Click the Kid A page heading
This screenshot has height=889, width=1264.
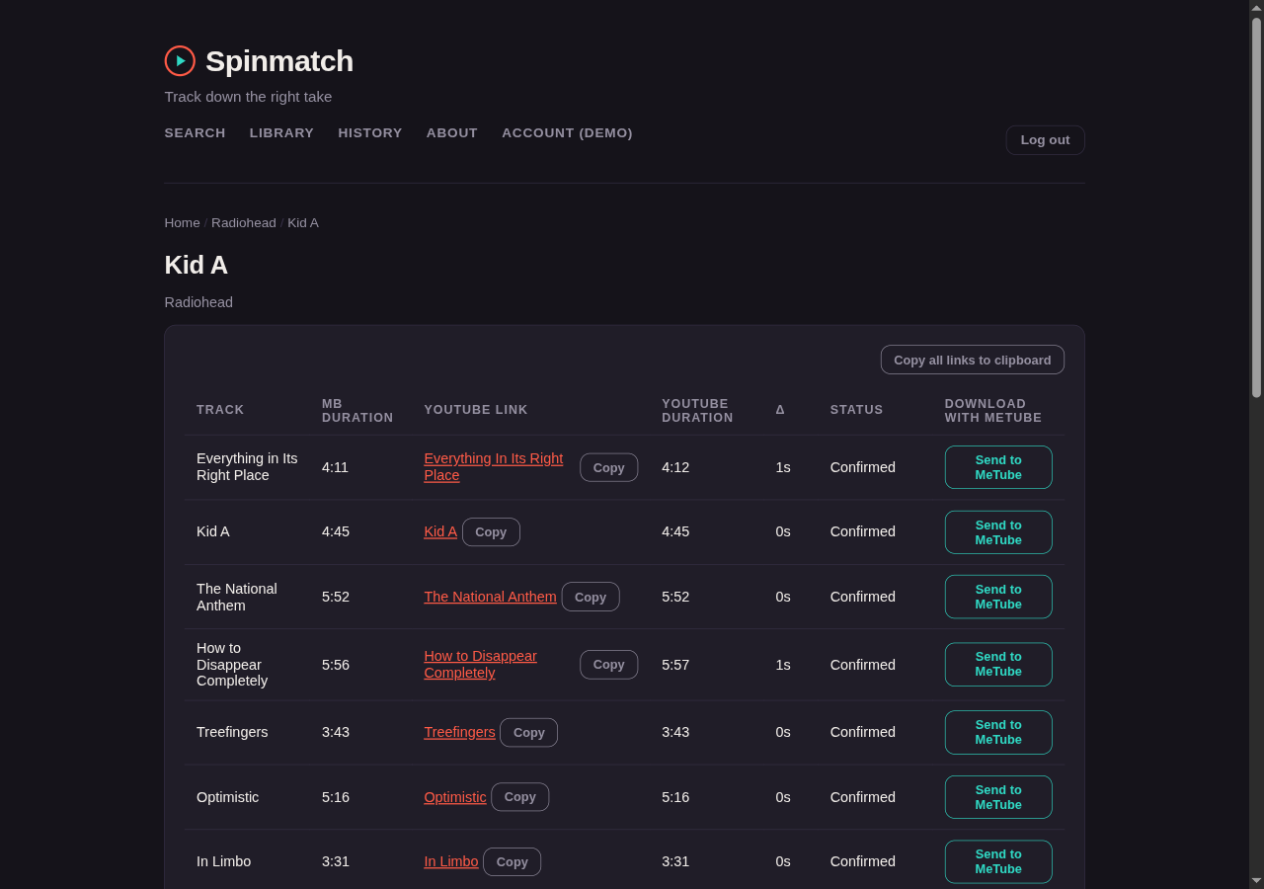[196, 265]
